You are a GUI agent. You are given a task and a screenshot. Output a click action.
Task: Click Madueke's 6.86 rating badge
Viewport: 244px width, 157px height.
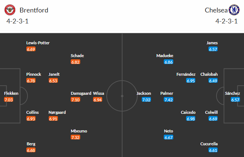169,62
